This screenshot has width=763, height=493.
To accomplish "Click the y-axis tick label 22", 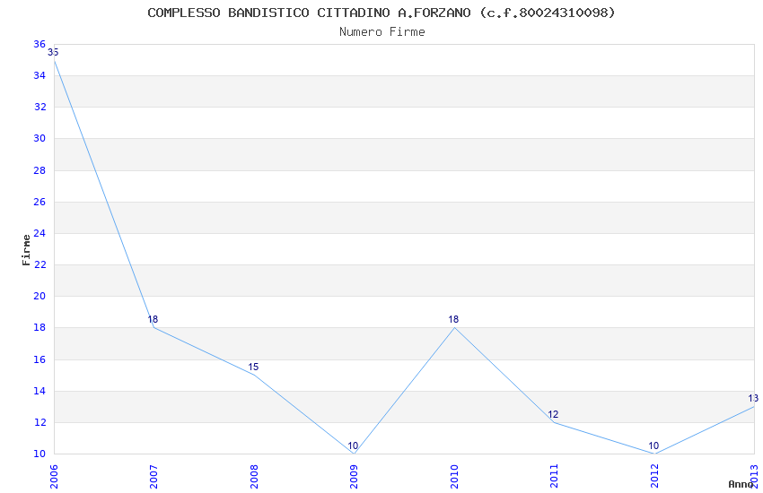I will click(39, 264).
